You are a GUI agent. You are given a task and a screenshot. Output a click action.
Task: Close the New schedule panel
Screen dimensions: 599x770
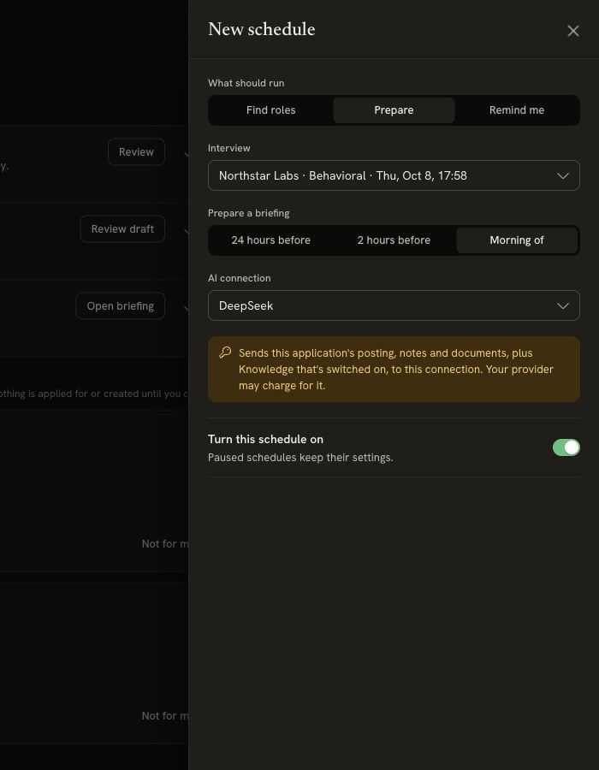tap(572, 31)
